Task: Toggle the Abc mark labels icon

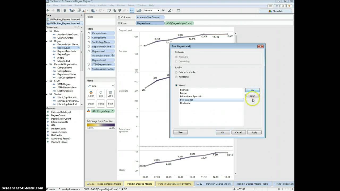Action: tap(132, 10)
